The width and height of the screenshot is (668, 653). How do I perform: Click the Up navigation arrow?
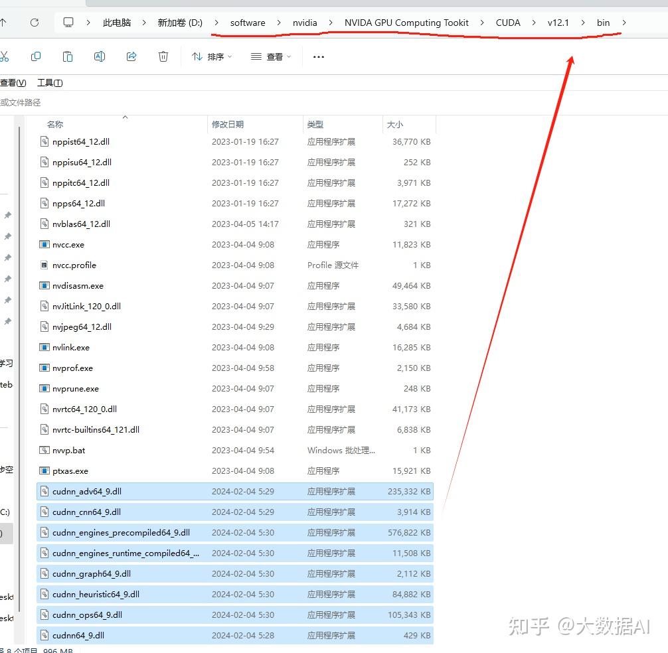click(x=7, y=21)
